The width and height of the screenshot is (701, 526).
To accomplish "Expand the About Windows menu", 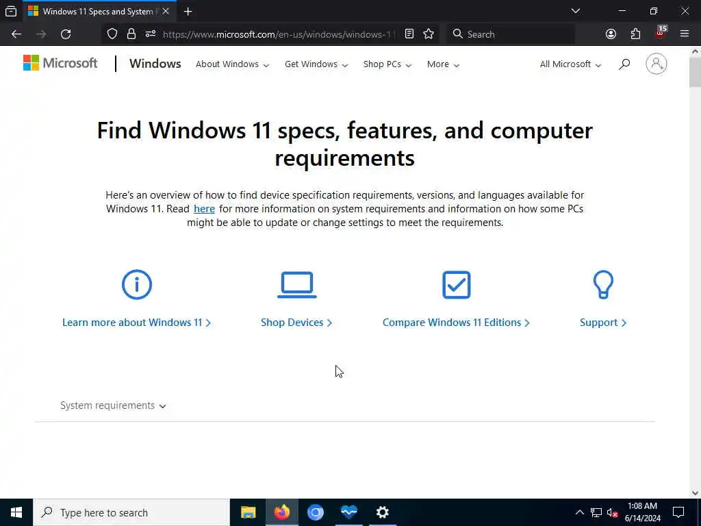I will [x=233, y=64].
